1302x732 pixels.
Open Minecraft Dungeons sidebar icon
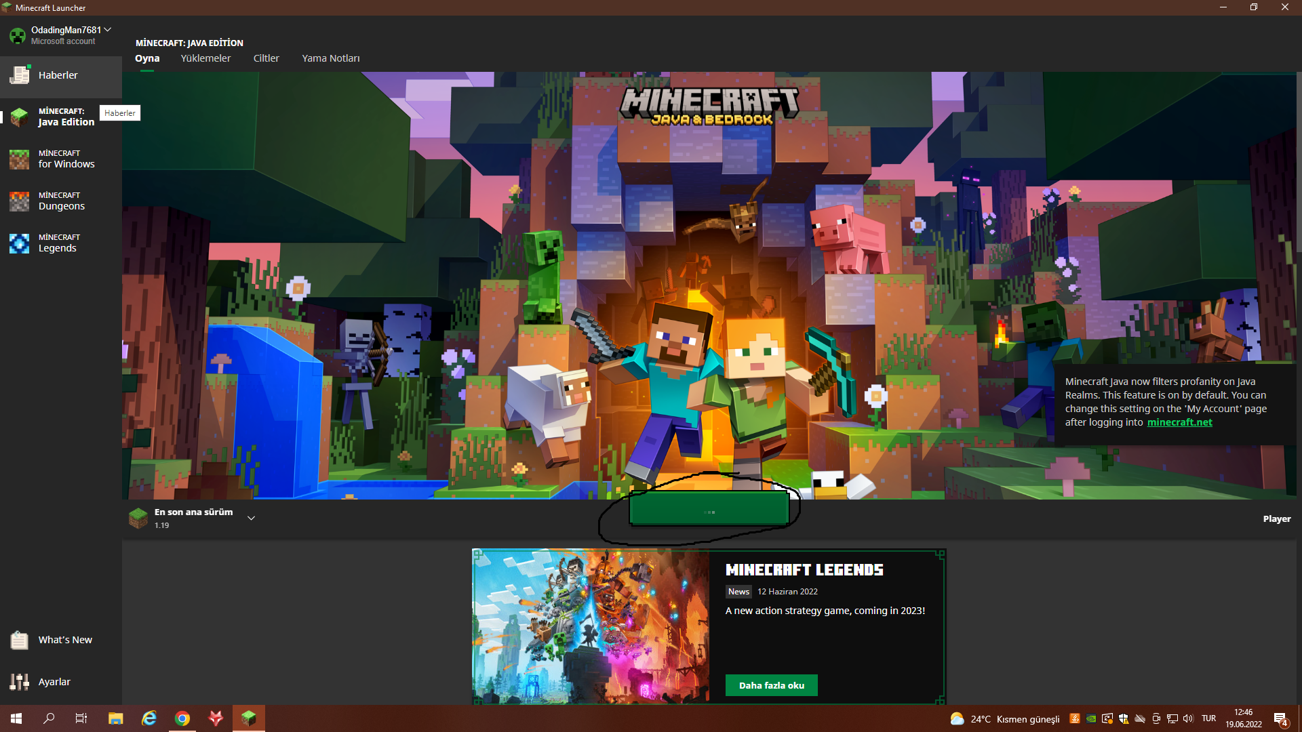(20, 201)
